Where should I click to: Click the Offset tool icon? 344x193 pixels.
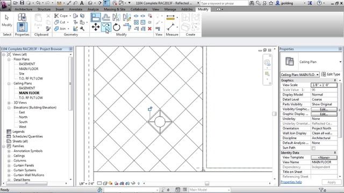(106, 17)
